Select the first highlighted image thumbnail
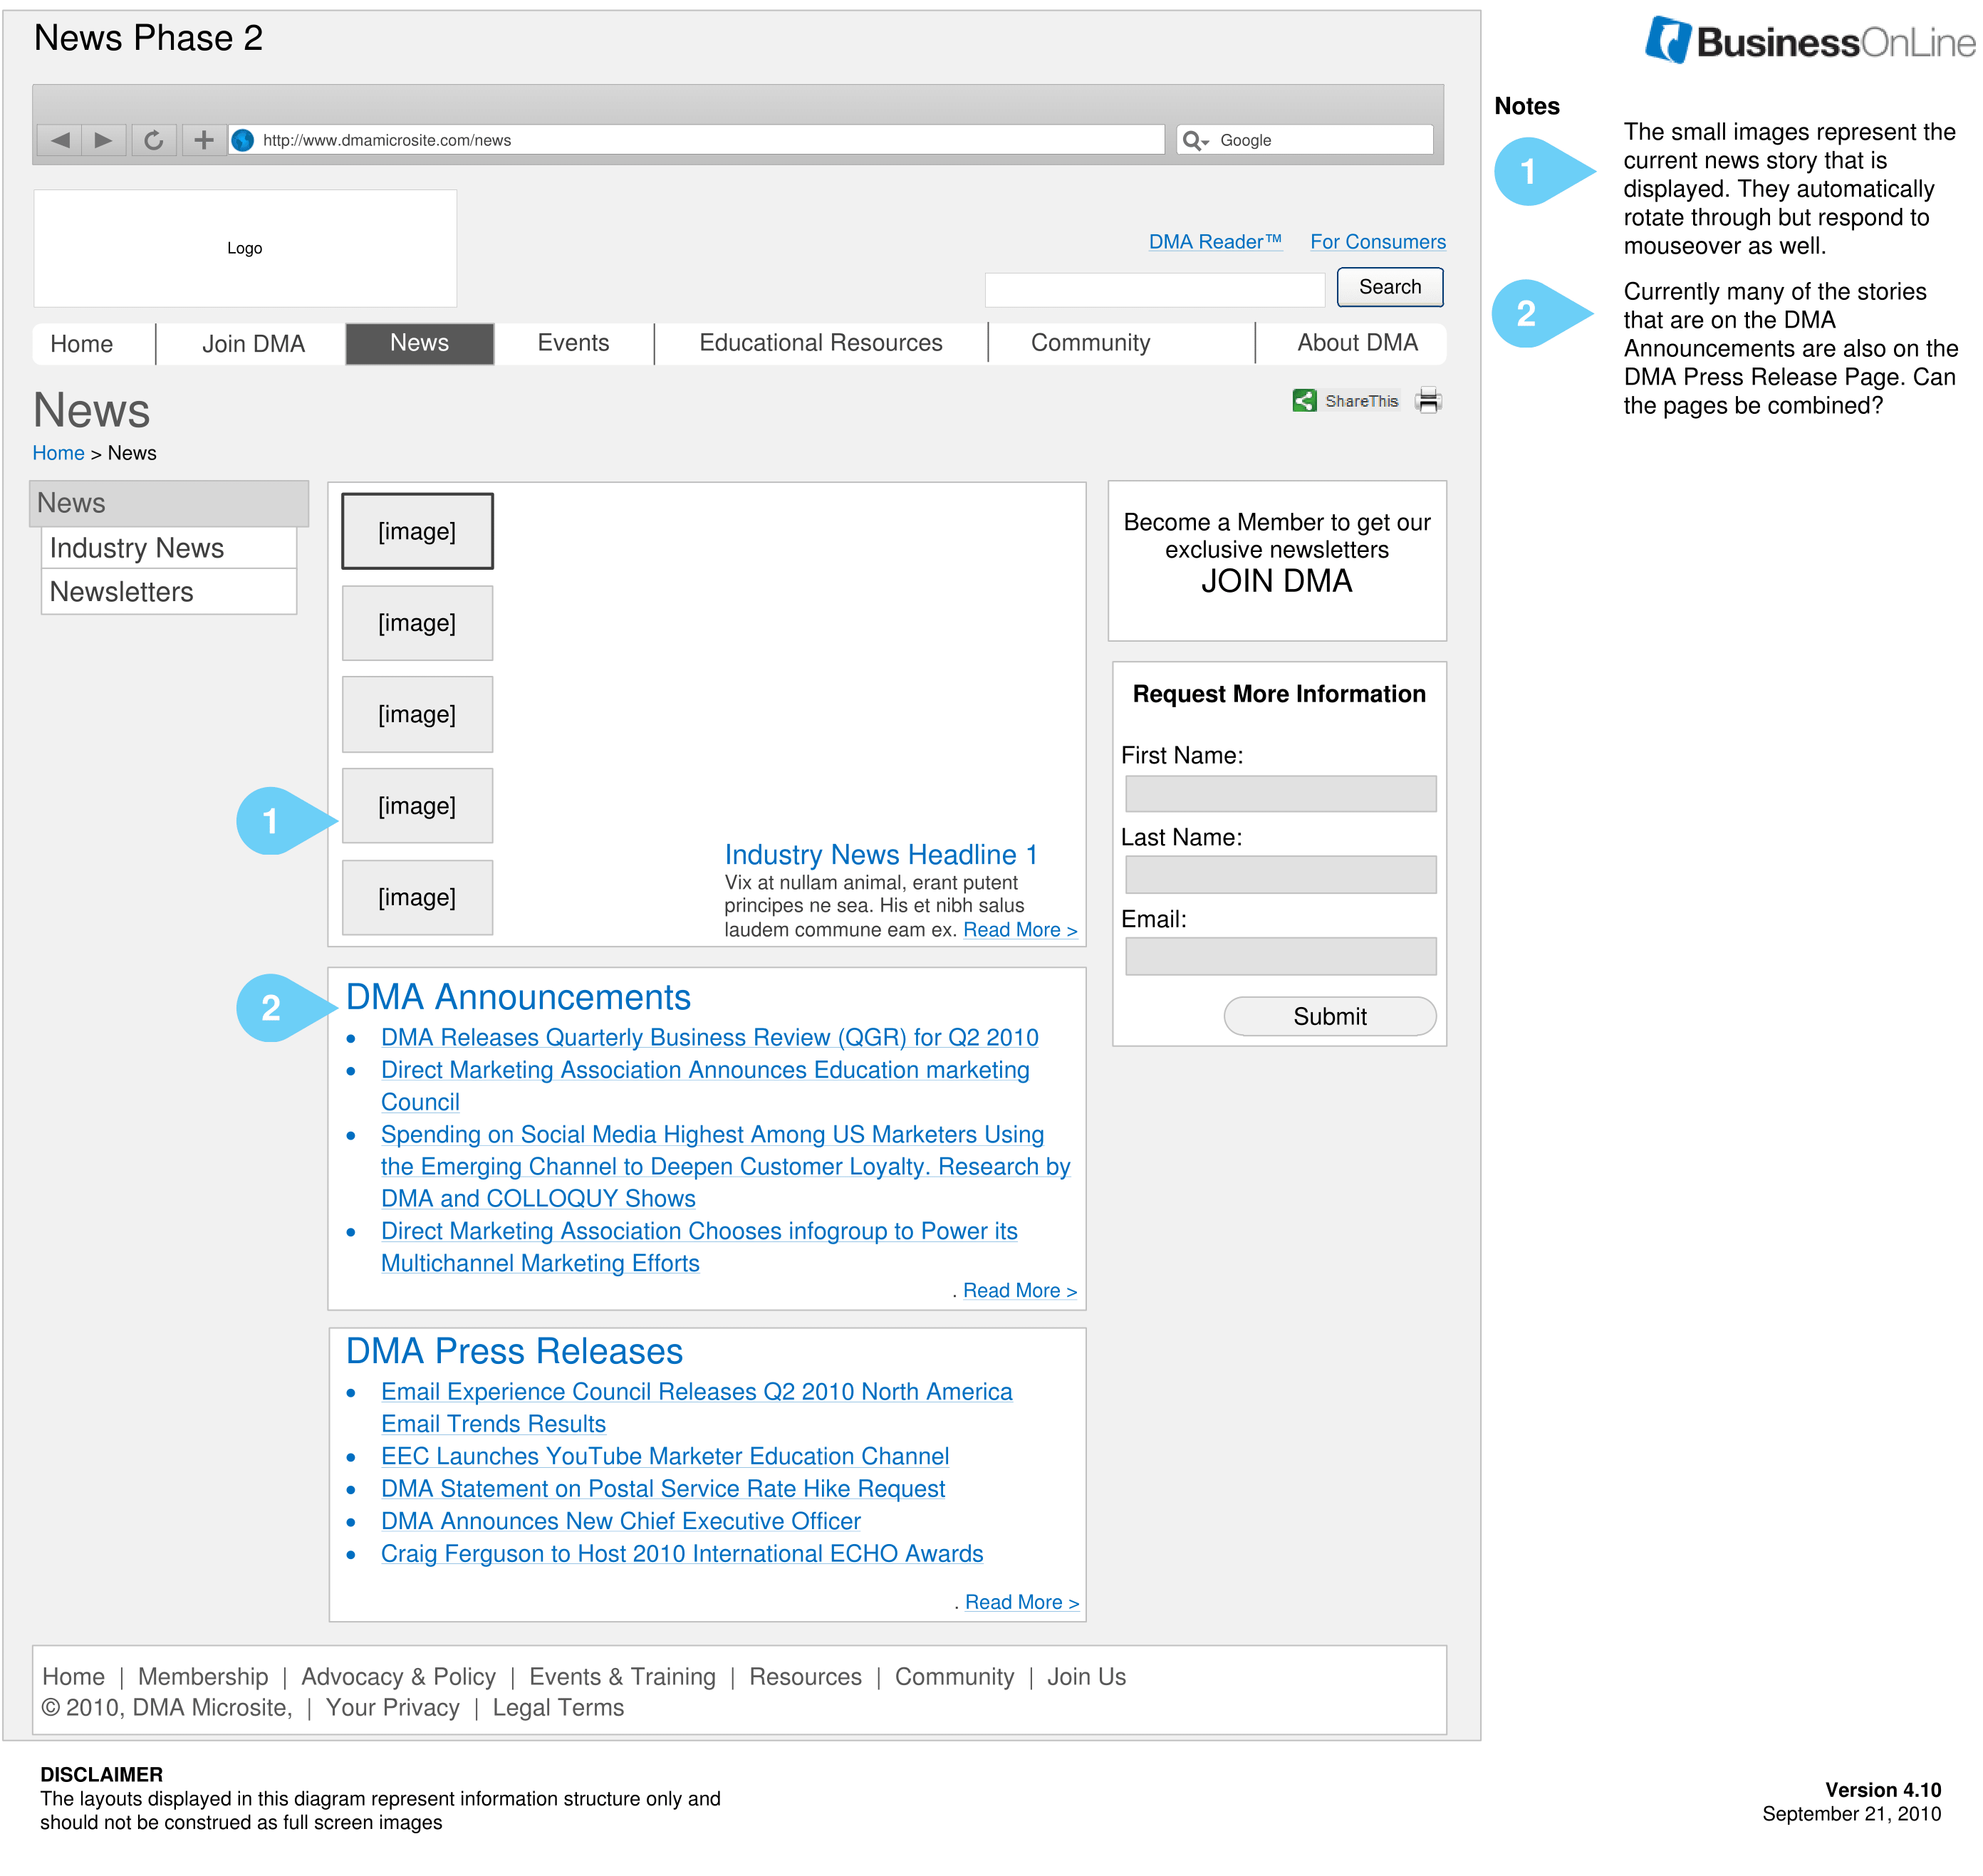This screenshot has height=1876, width=1983. 417,531
